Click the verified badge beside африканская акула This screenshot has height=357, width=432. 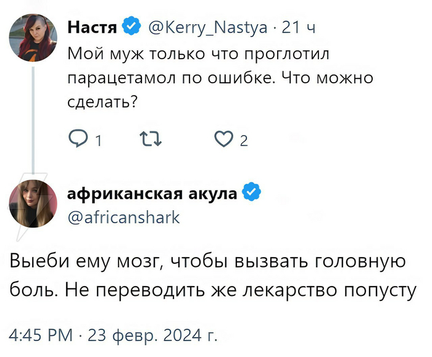coord(250,193)
